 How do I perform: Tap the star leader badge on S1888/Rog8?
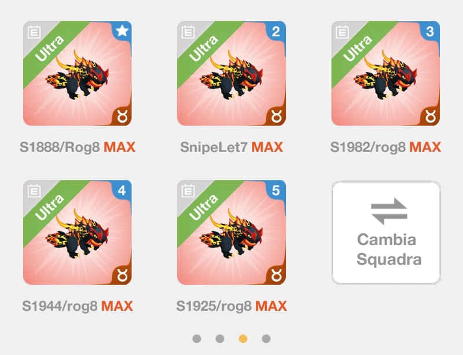coord(122,31)
